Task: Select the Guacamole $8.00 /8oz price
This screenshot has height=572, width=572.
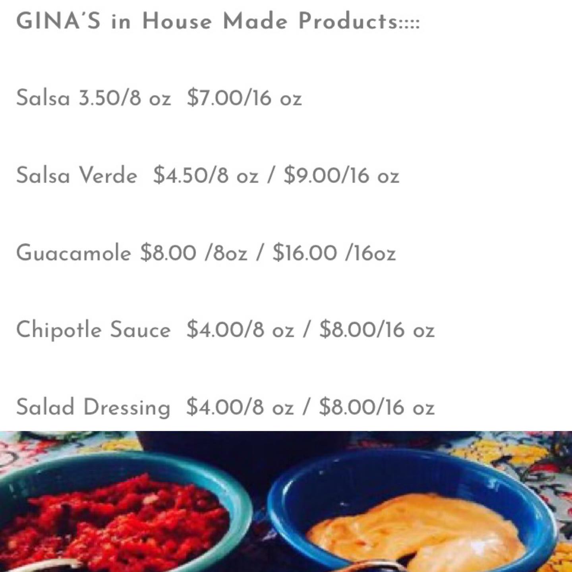Action: [x=194, y=253]
